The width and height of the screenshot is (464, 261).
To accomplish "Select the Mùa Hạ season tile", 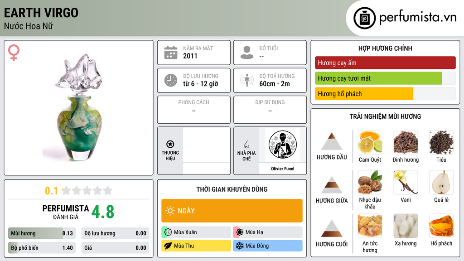I will click(268, 232).
